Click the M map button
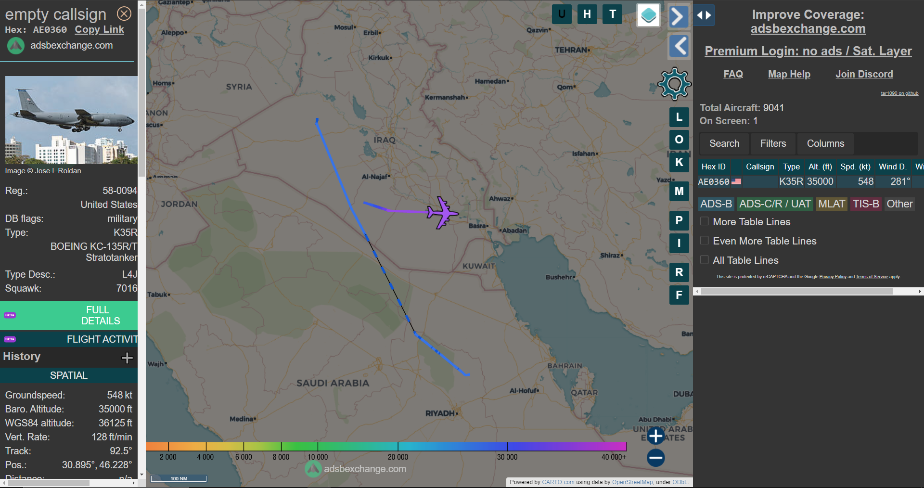The height and width of the screenshot is (488, 924). tap(679, 191)
